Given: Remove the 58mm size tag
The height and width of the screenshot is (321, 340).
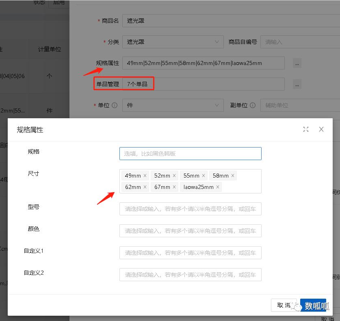Looking at the screenshot, I should click(233, 176).
